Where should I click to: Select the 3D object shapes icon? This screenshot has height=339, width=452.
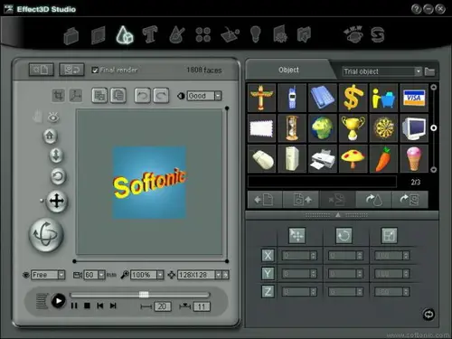[x=125, y=35]
